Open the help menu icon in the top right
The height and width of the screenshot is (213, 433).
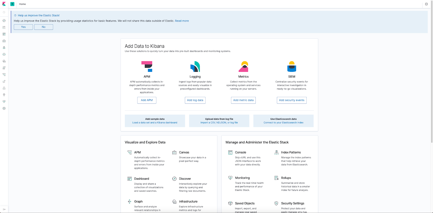(427, 4)
